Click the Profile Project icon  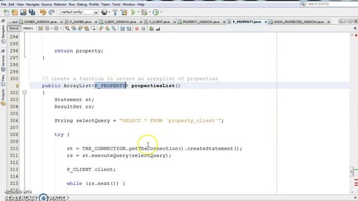coord(156,12)
